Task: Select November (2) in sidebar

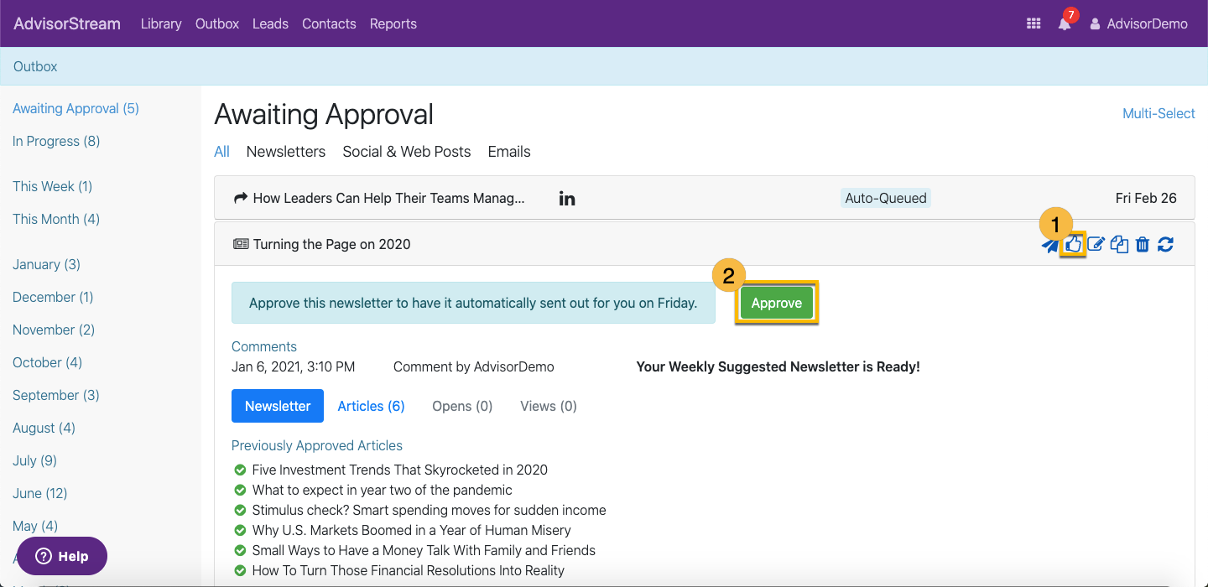Action: (54, 330)
